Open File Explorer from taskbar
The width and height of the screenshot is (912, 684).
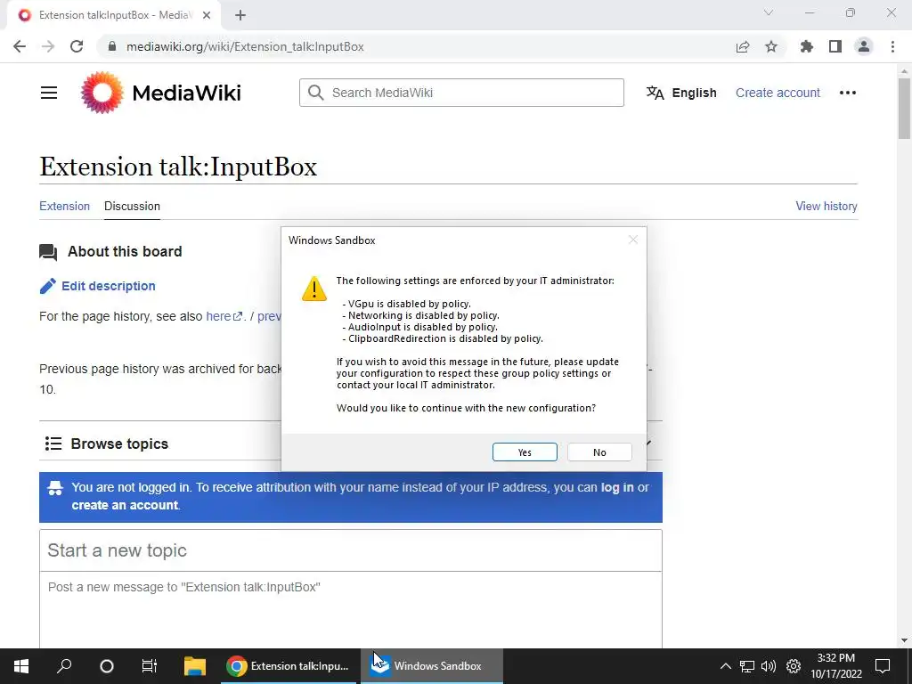coord(195,666)
